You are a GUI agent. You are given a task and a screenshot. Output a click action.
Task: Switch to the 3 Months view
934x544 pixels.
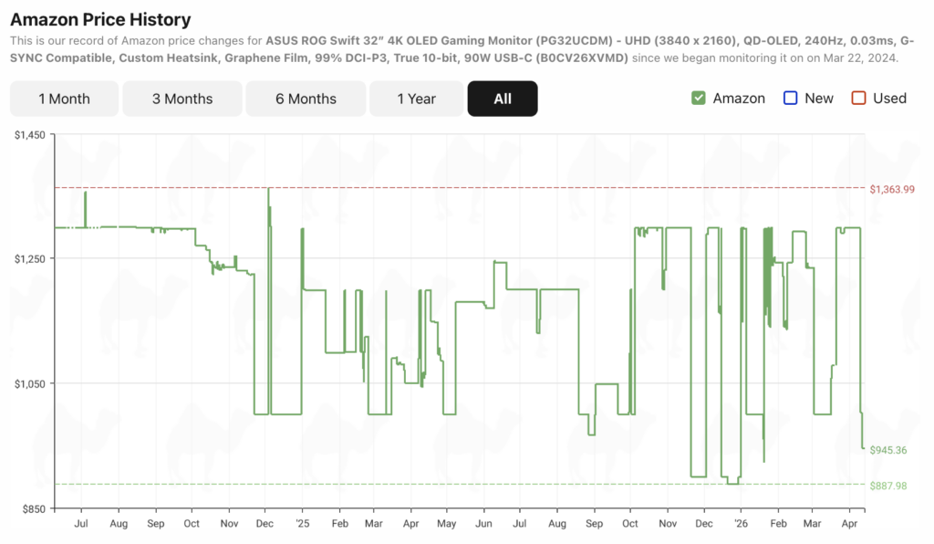(182, 99)
